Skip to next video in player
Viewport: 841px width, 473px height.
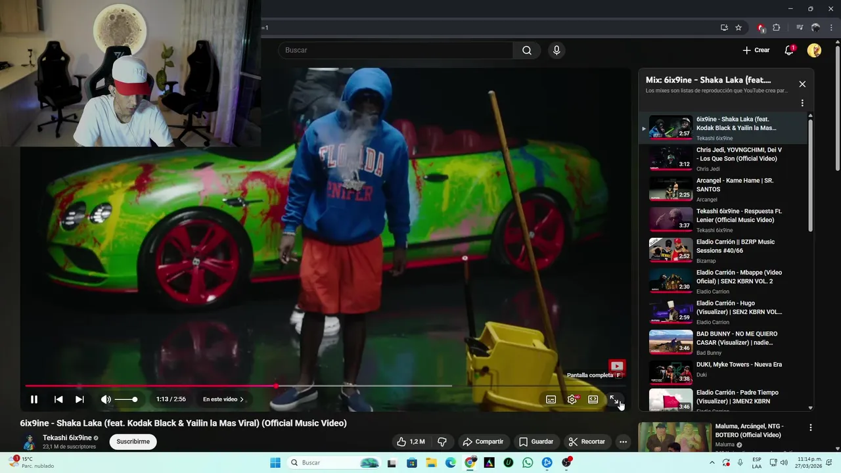80,399
